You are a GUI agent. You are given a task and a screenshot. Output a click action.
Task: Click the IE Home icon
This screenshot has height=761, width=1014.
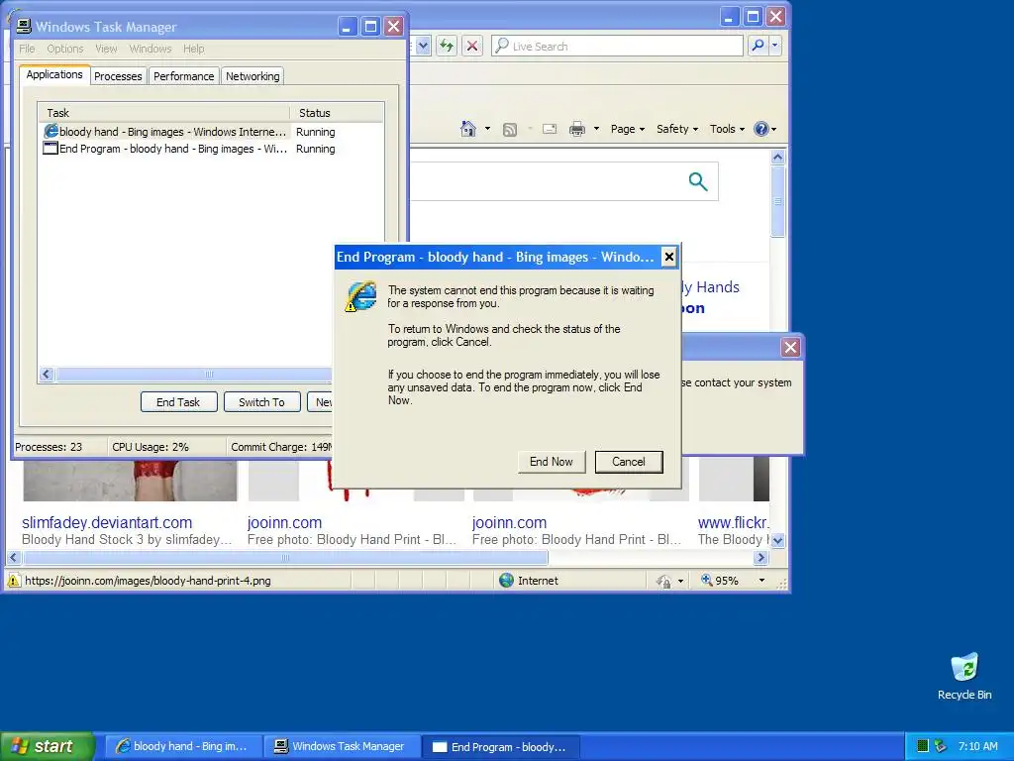pyautogui.click(x=468, y=129)
